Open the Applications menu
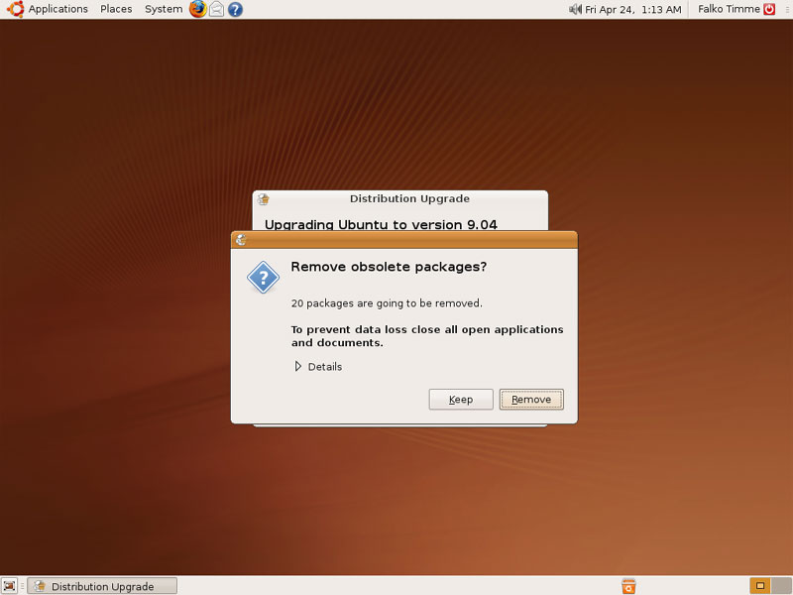The image size is (793, 595). click(x=57, y=9)
